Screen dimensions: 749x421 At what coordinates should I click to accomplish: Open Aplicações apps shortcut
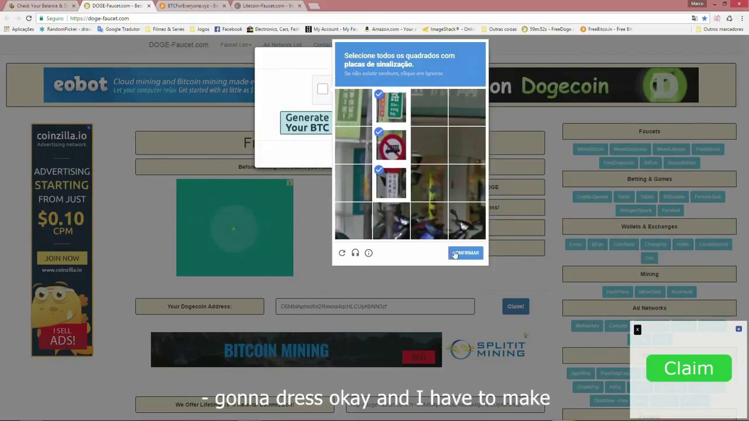point(19,29)
